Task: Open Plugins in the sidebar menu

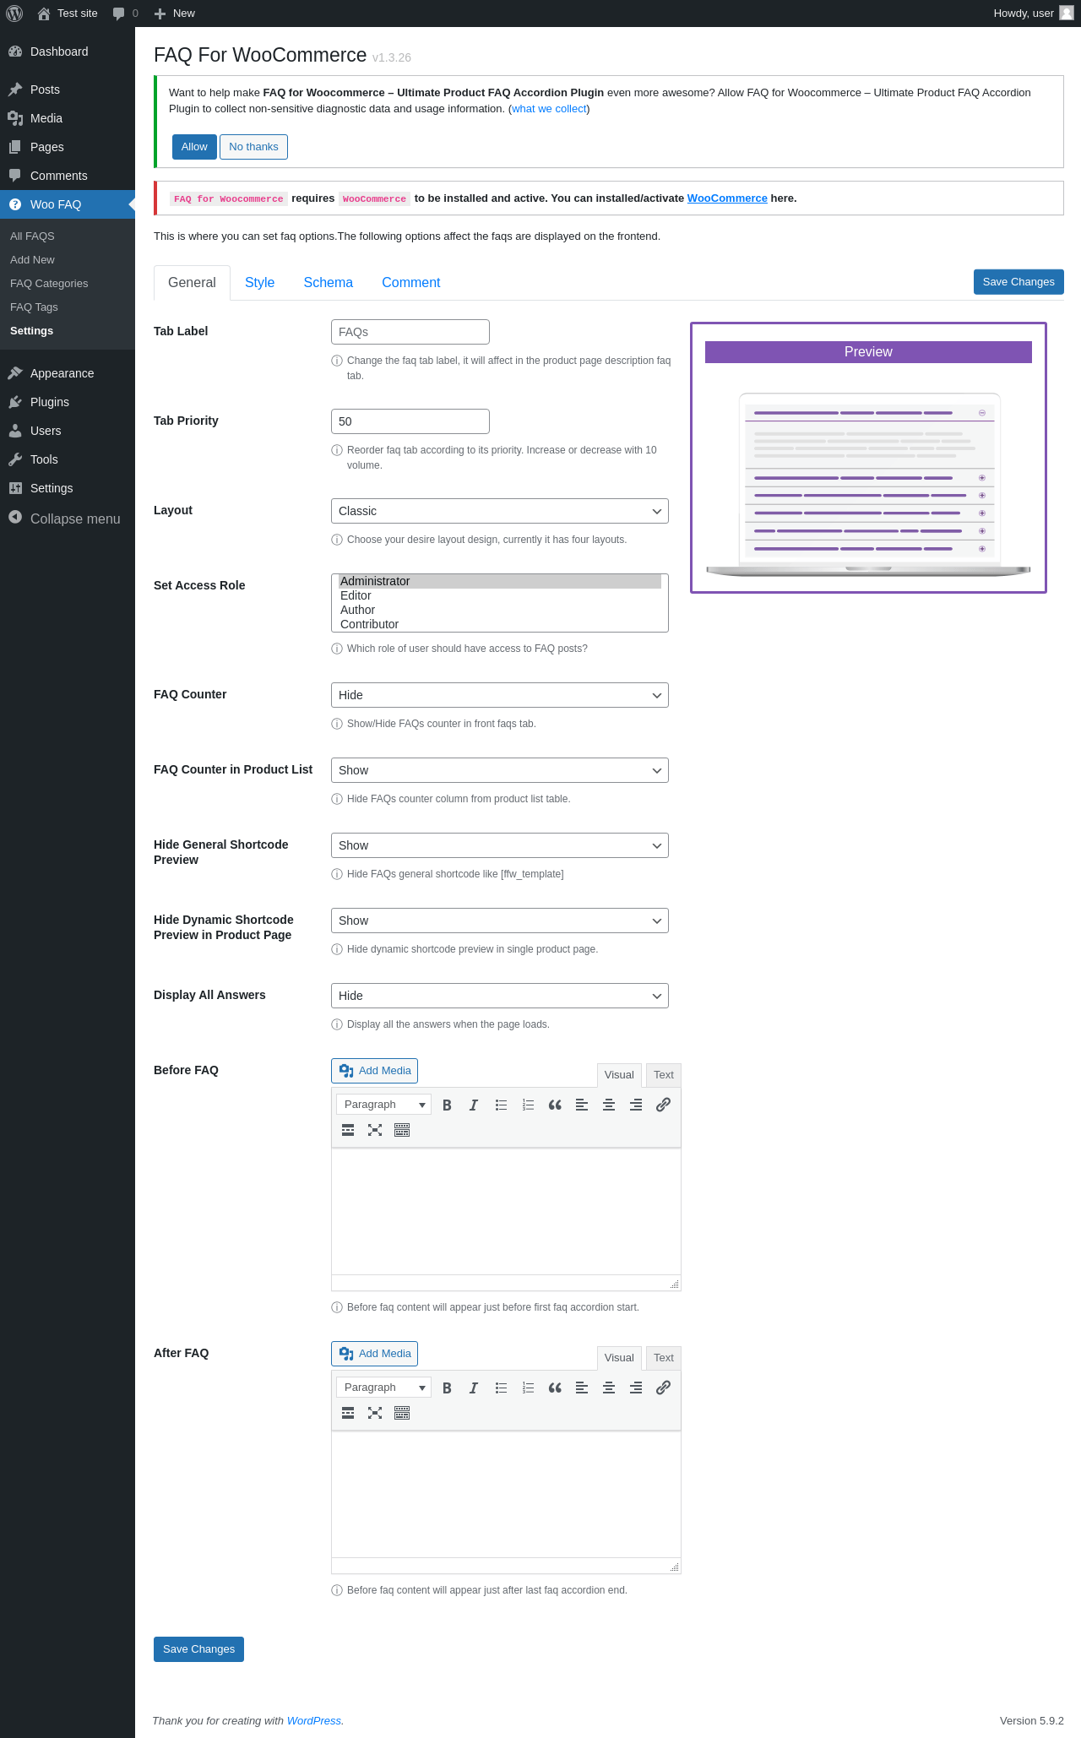Action: coord(68,402)
